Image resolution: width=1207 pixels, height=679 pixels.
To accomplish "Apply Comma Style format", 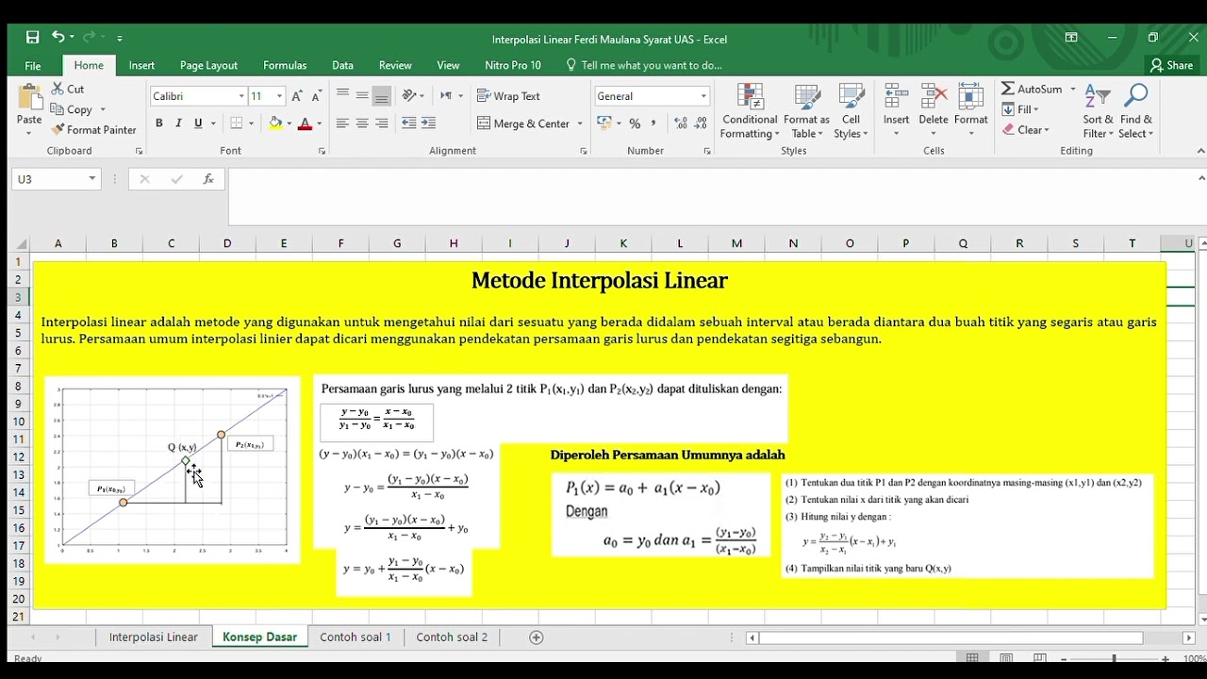I will 653,124.
